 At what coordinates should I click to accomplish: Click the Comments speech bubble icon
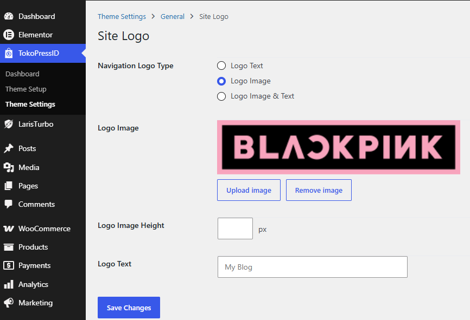click(9, 204)
